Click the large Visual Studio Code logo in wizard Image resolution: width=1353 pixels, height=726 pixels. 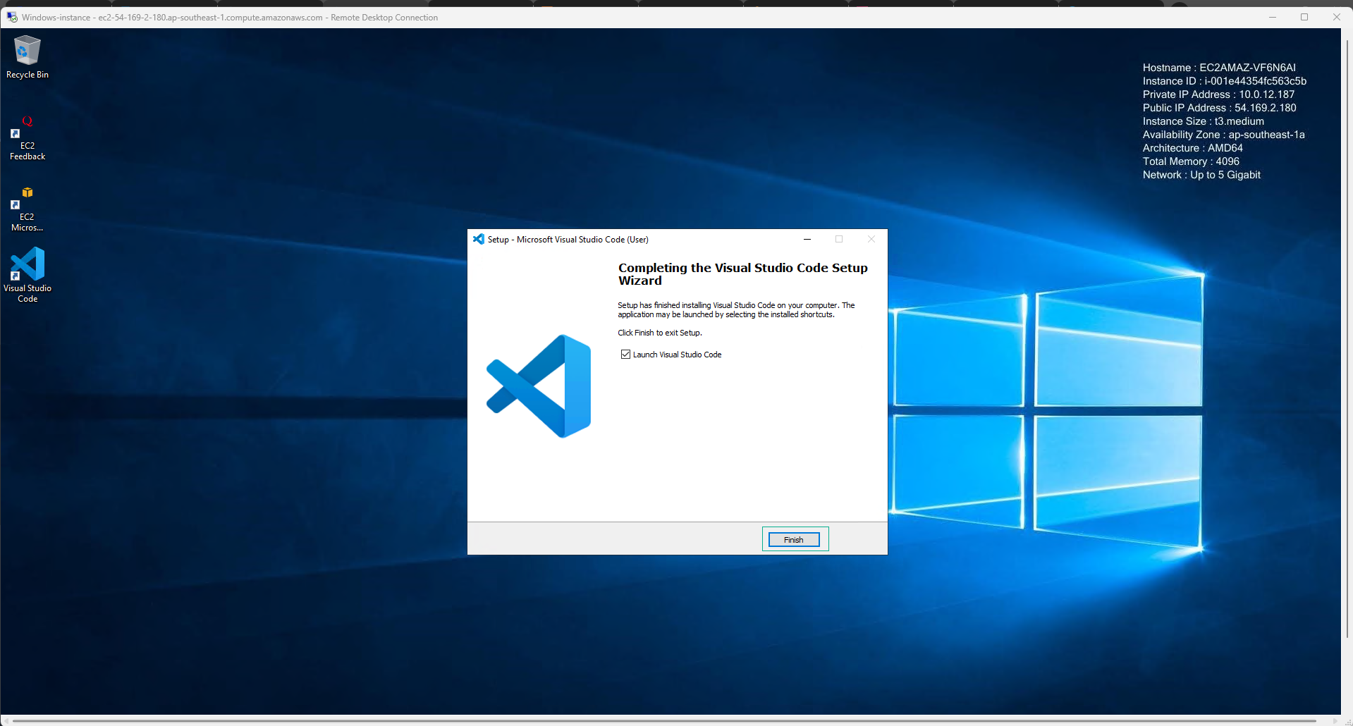[x=539, y=386]
